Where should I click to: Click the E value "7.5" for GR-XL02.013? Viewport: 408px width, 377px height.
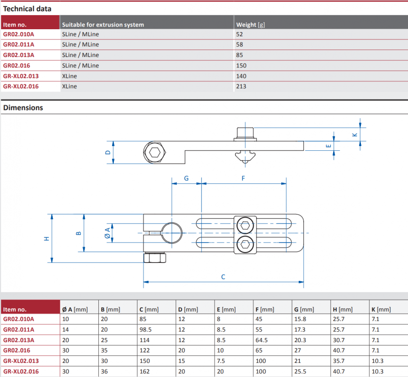coord(221,361)
